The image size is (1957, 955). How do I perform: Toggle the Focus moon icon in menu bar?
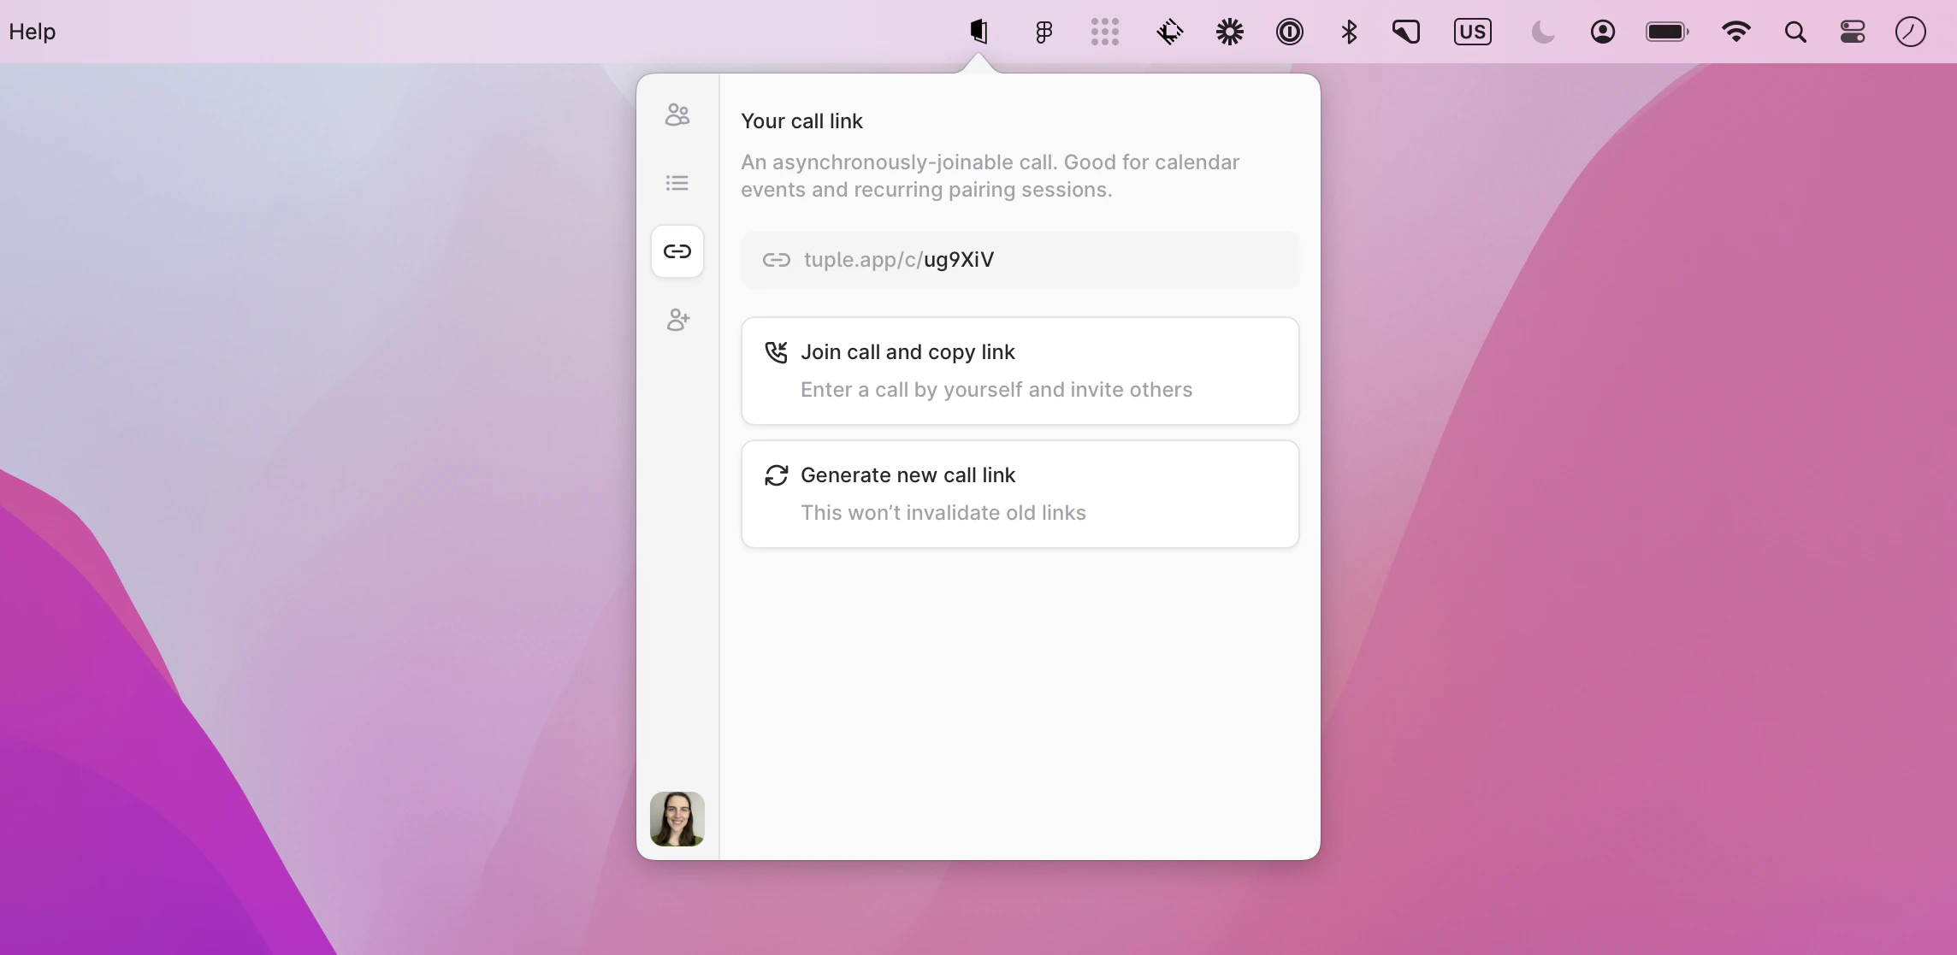(x=1542, y=32)
